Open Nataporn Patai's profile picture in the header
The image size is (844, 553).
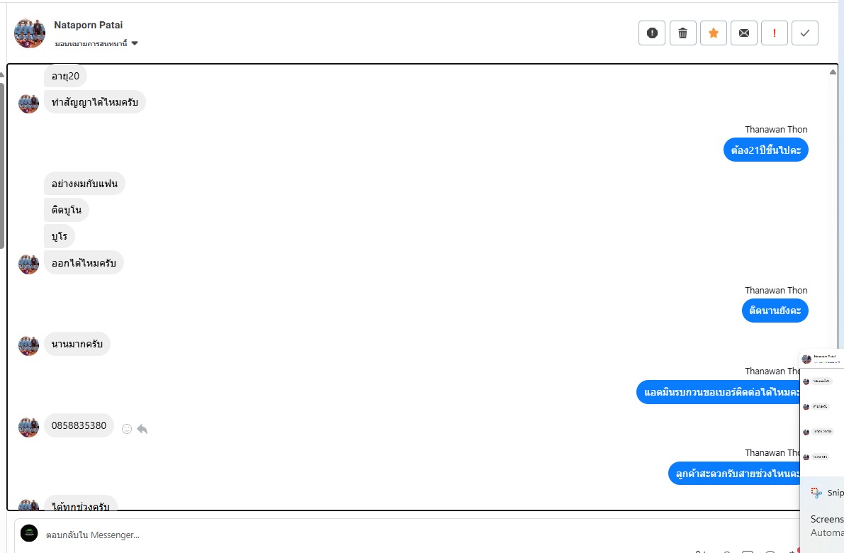pyautogui.click(x=30, y=33)
